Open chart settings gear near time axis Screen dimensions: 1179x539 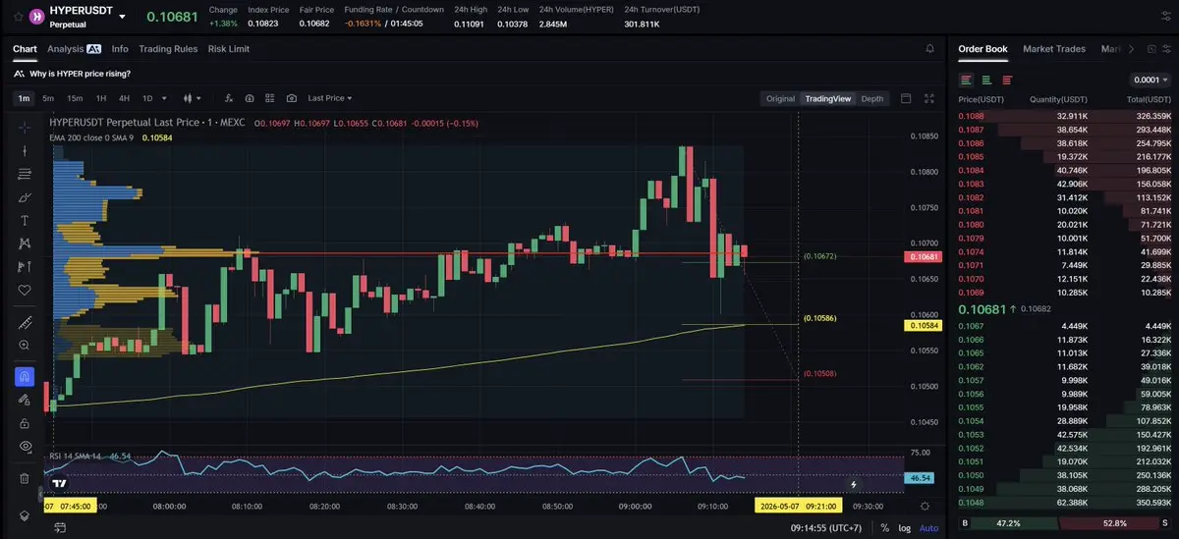(925, 506)
